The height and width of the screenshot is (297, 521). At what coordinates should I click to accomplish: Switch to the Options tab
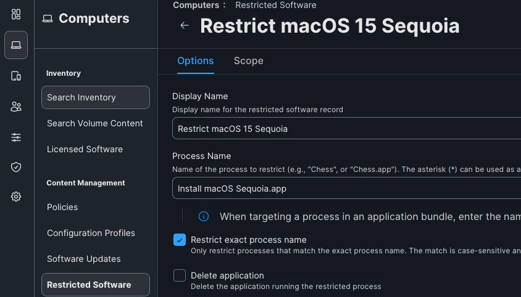pos(195,61)
